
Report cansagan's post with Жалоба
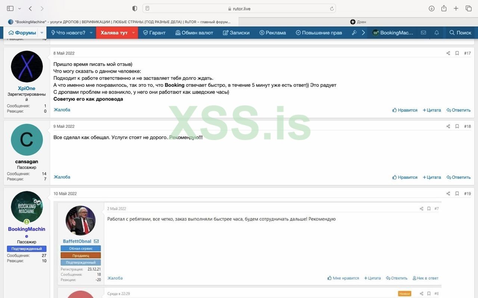coord(62,177)
